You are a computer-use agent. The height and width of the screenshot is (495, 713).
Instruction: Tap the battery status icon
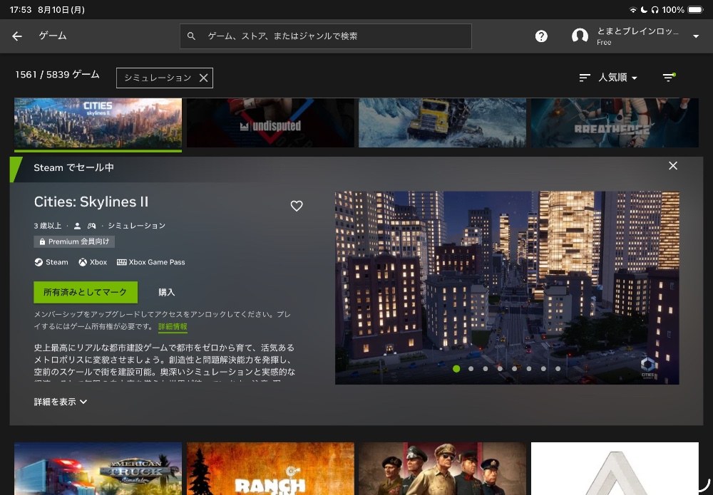(695, 9)
